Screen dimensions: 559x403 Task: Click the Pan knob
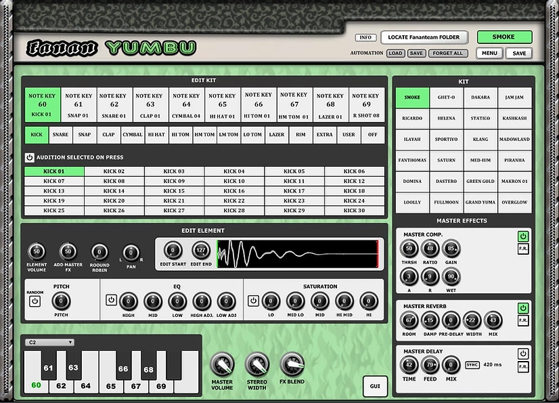pos(131,253)
